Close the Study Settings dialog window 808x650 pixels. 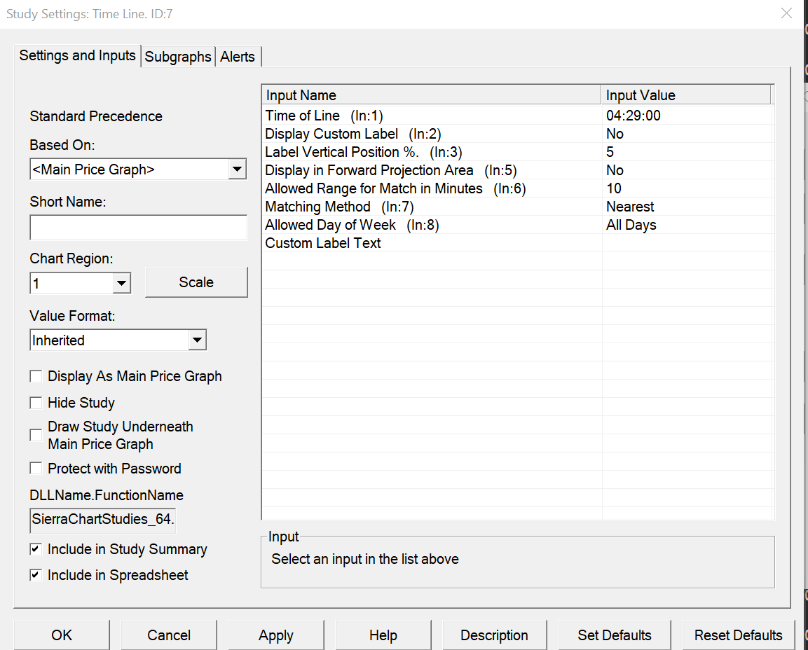click(x=786, y=13)
